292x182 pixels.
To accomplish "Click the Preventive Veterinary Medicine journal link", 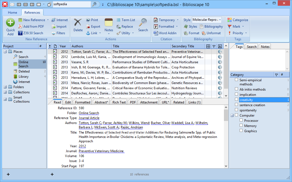I will click(102, 151).
